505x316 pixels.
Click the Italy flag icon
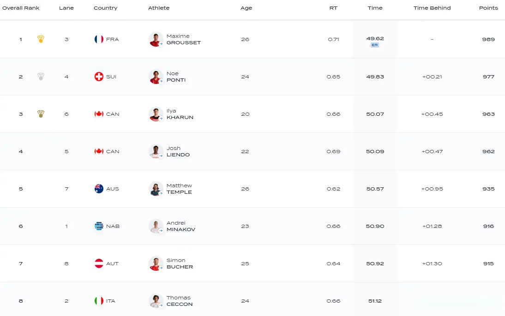tap(99, 301)
